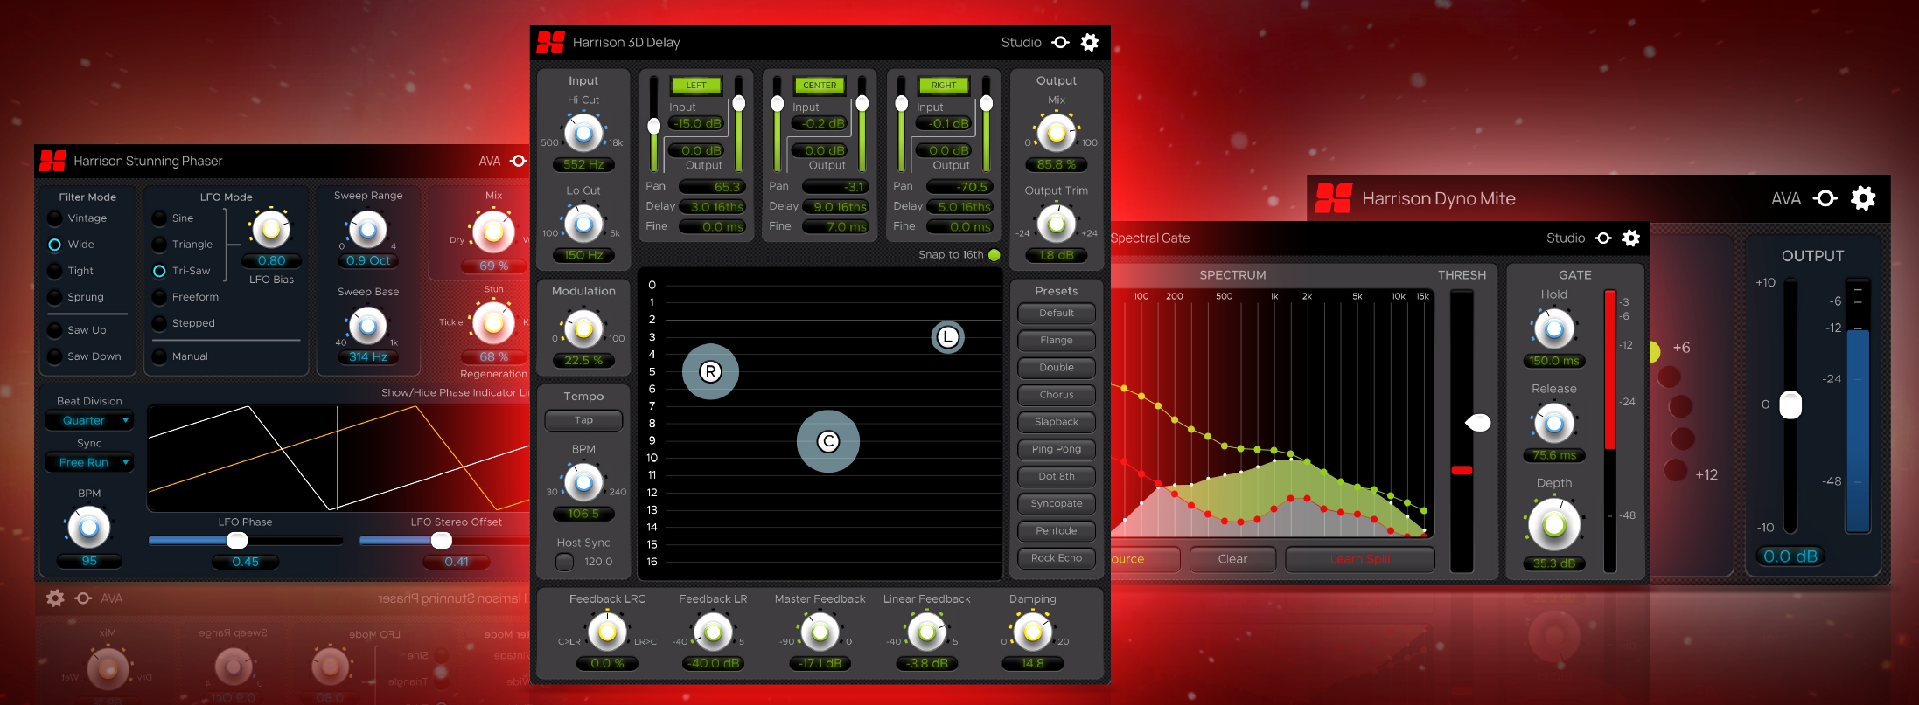The image size is (1919, 705).
Task: Click the Output Mix knob in 3D Delay
Action: pyautogui.click(x=1056, y=133)
